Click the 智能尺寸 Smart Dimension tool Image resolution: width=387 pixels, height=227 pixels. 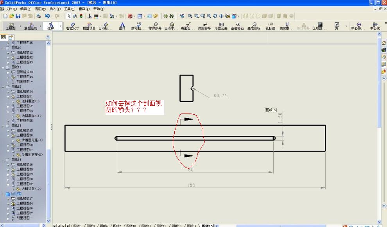pos(73,26)
